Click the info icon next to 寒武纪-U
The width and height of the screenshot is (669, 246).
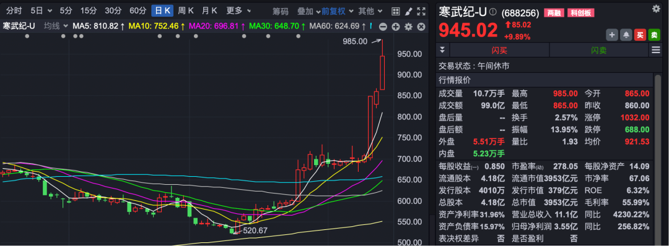[x=493, y=12]
